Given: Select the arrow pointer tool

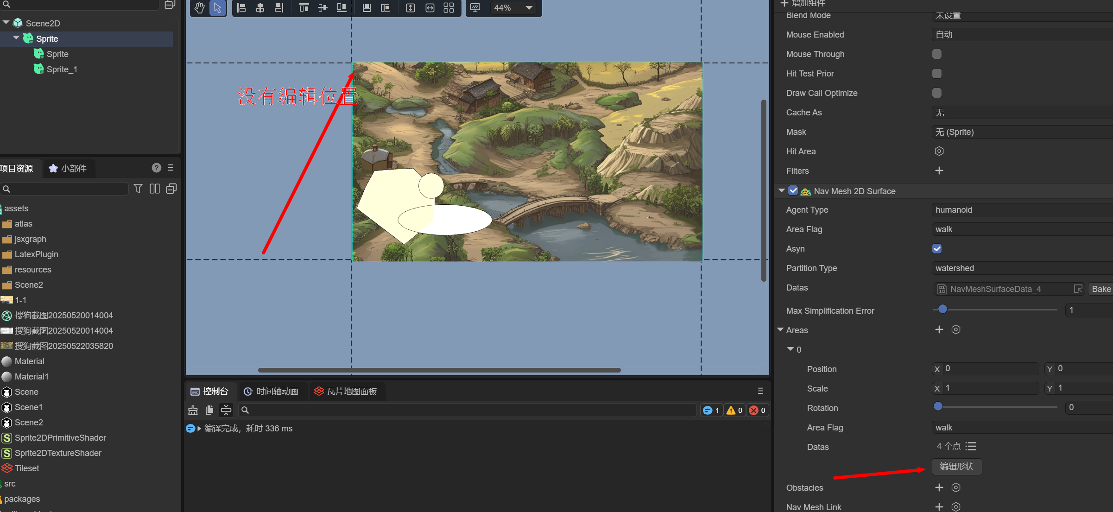Looking at the screenshot, I should click(218, 8).
